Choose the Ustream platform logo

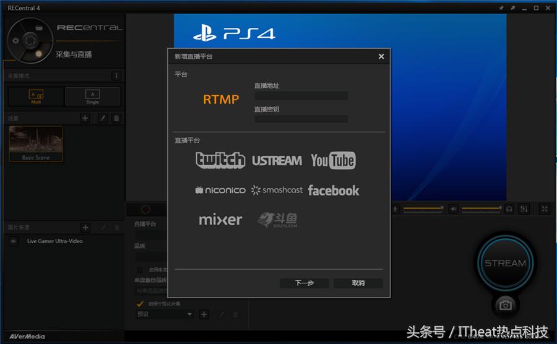(277, 161)
